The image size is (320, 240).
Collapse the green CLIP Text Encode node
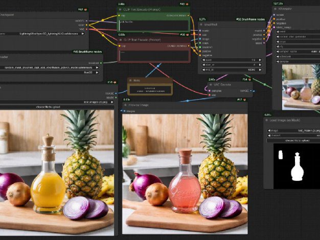point(120,10)
